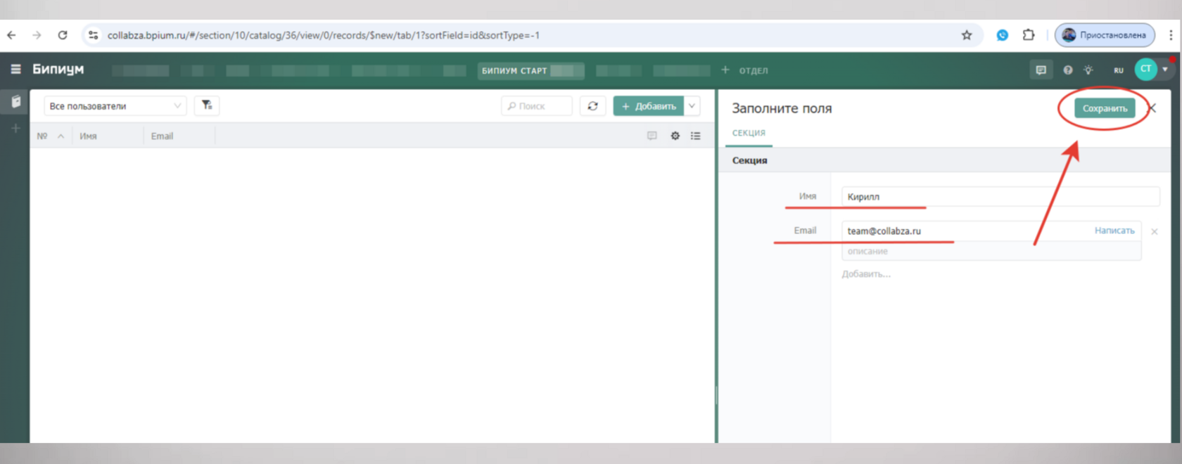
Task: Open browser extensions puzzle icon
Action: coord(1028,35)
